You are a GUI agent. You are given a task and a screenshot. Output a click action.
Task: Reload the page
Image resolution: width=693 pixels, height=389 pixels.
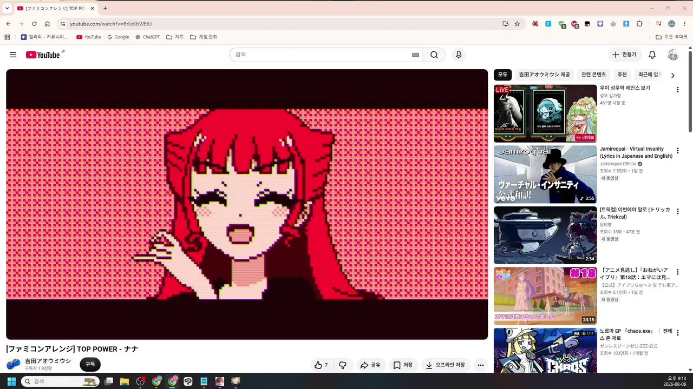pos(34,24)
